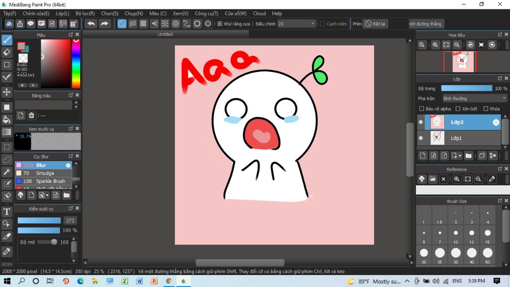Select the Text tool

click(7, 212)
